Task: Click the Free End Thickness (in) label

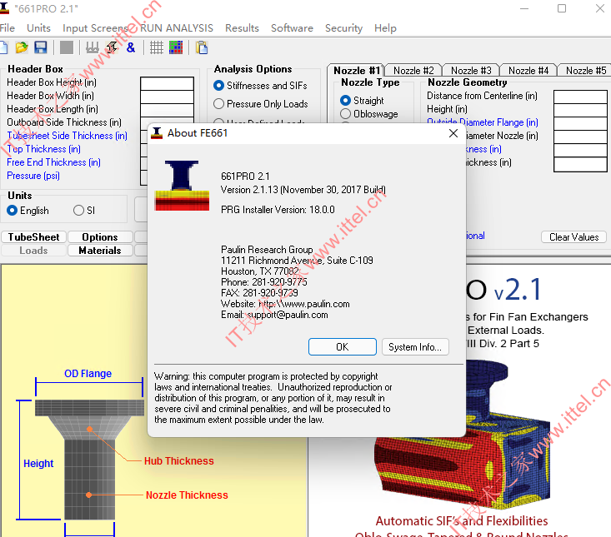Action: pyautogui.click(x=54, y=162)
